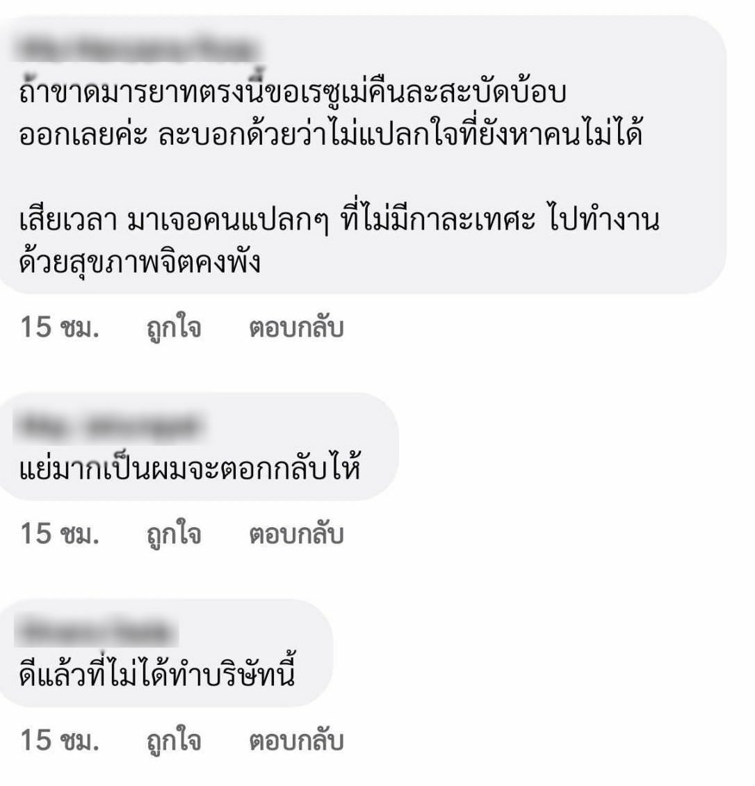This screenshot has width=755, height=786.
Task: Click the comment text ดีแล้วที่ไม่ได้ทำบริษัทนี้
Action: [x=157, y=672]
